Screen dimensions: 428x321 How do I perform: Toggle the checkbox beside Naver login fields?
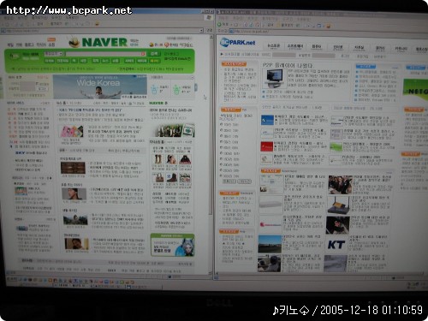(x=37, y=84)
